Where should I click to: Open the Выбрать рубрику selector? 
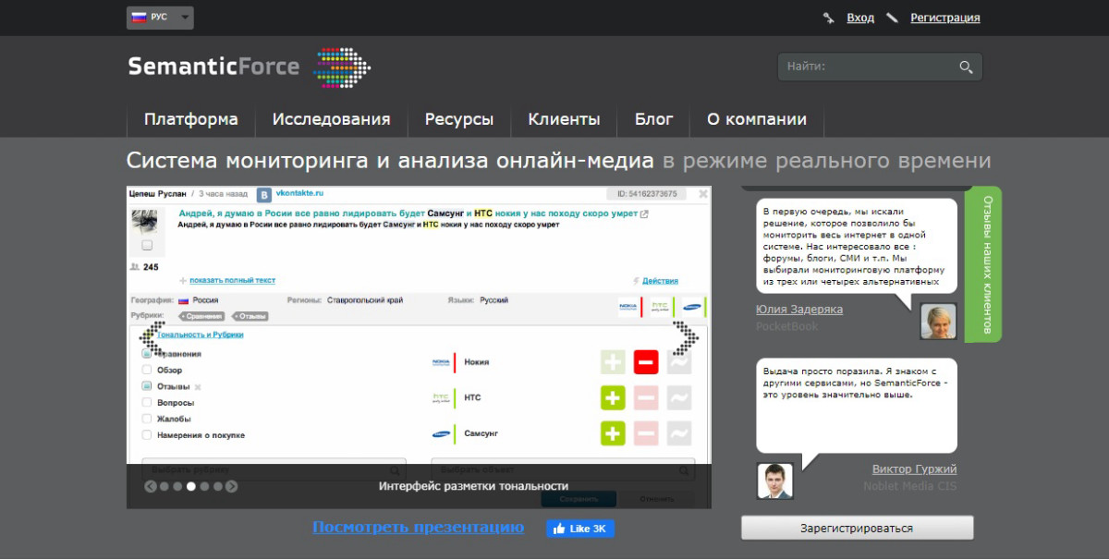coord(274,469)
